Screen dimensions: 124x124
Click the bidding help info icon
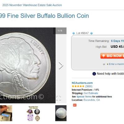point(94,74)
